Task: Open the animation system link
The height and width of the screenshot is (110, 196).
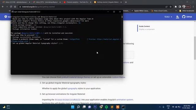Action: pos(125,100)
